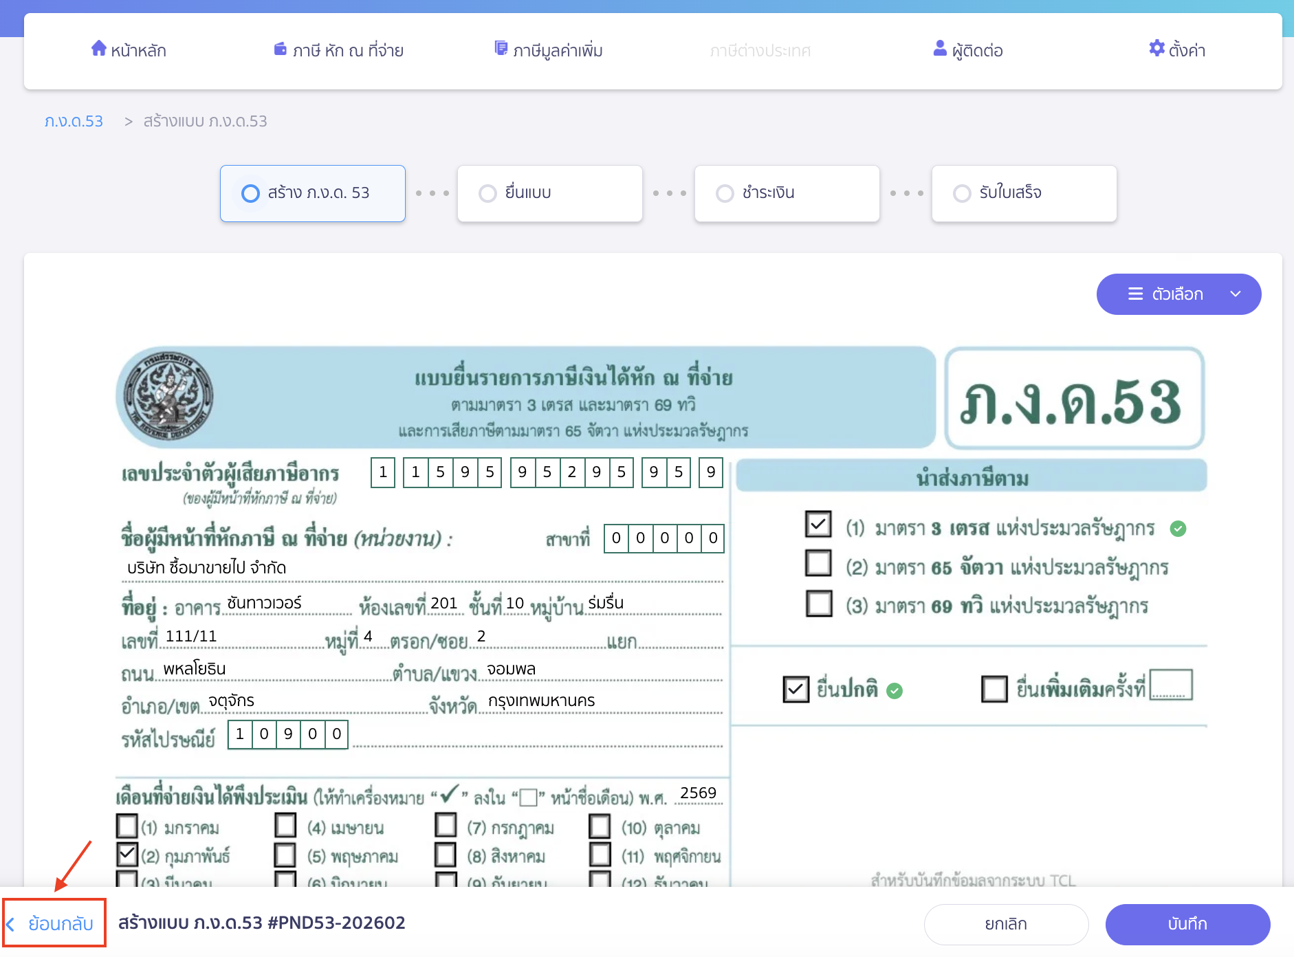1294x957 pixels.
Task: Click the document icon for ภาษีมูลค่าเพิ่ม
Action: point(500,48)
